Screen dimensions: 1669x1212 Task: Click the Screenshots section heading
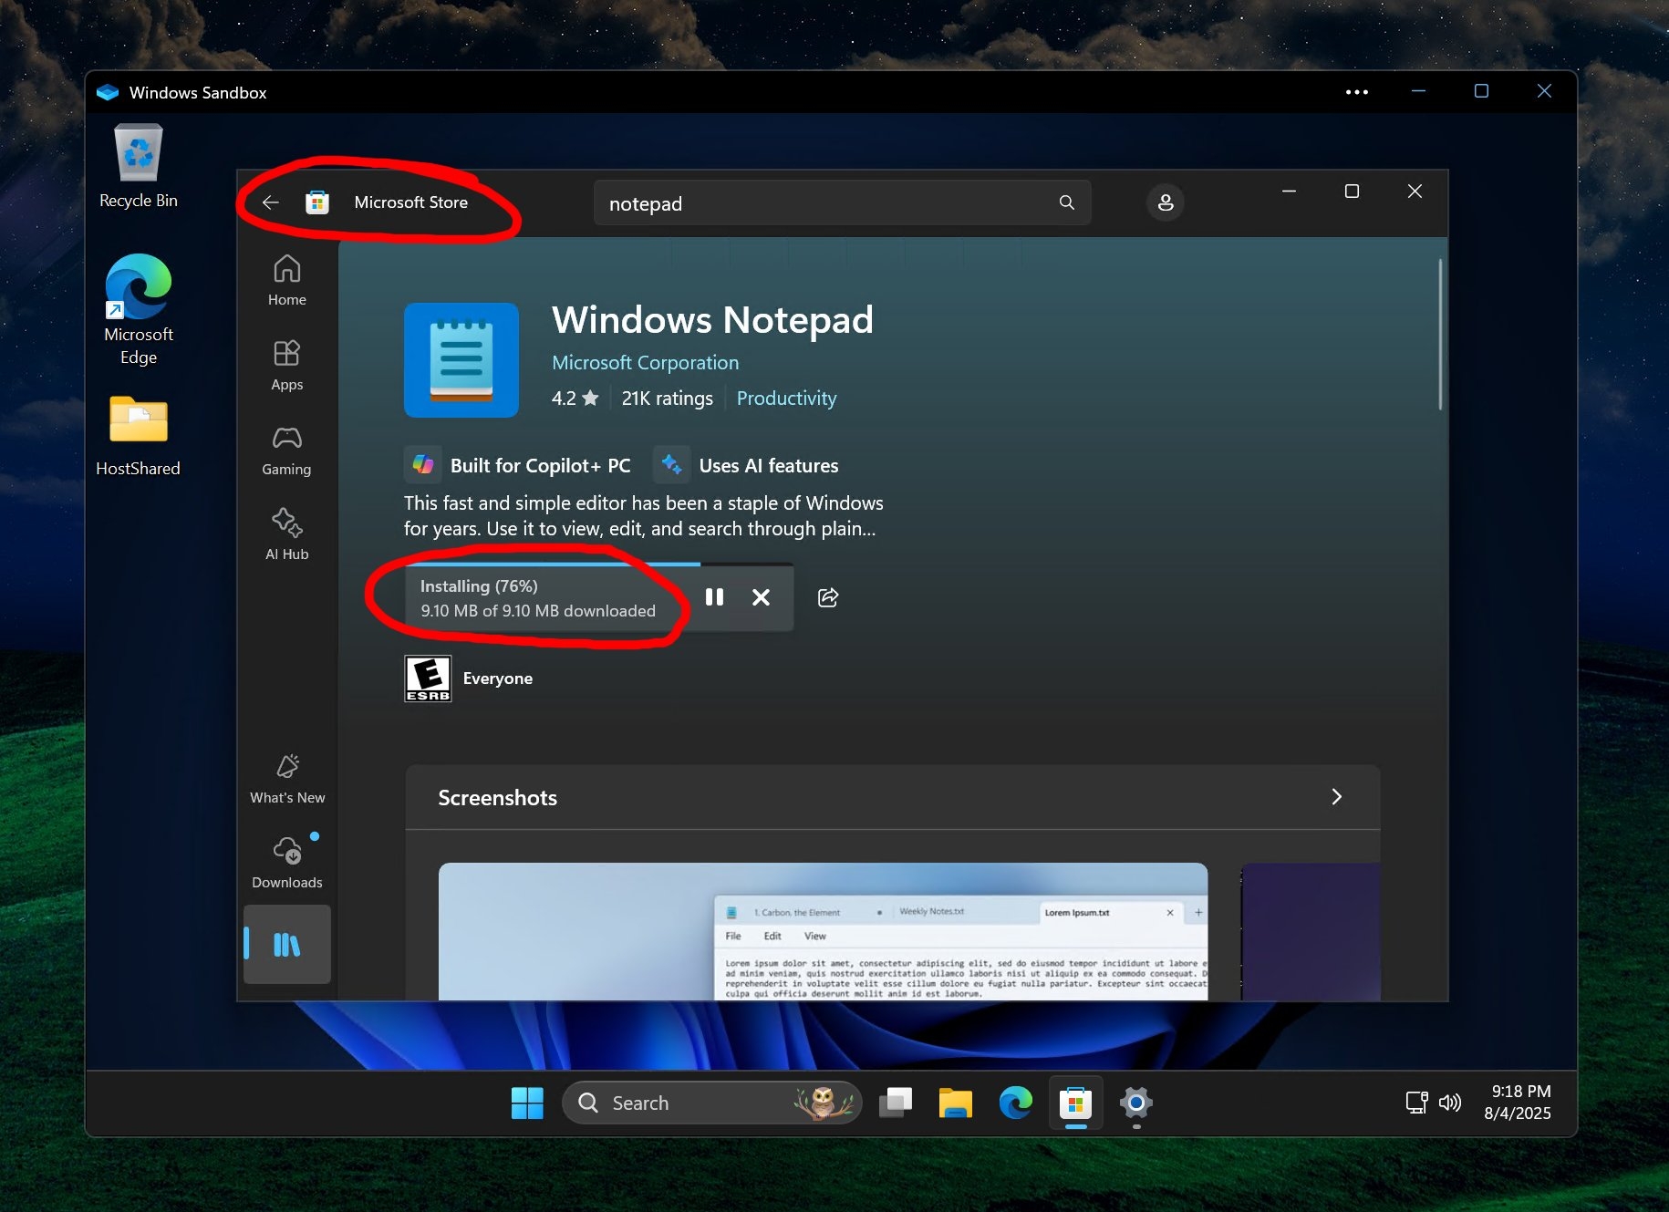pos(497,798)
